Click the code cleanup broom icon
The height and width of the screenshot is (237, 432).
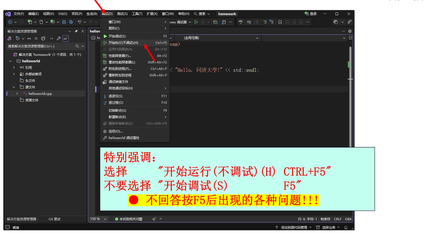[154, 219]
